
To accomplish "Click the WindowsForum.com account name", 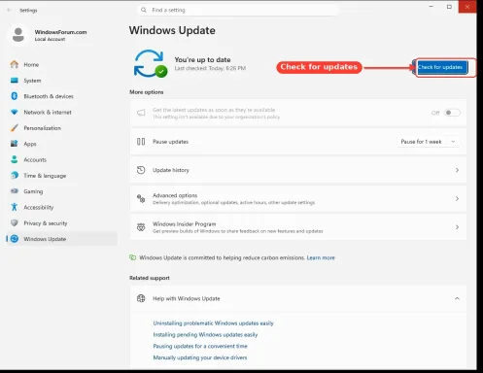I will [x=60, y=32].
